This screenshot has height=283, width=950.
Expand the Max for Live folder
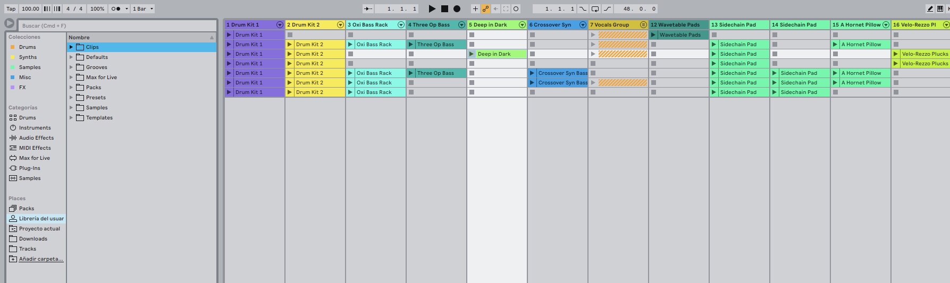click(71, 78)
